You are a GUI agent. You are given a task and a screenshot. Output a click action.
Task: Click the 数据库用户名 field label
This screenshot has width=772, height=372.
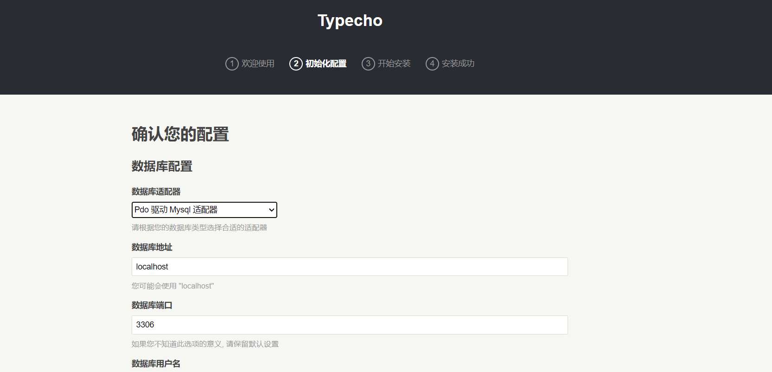156,364
